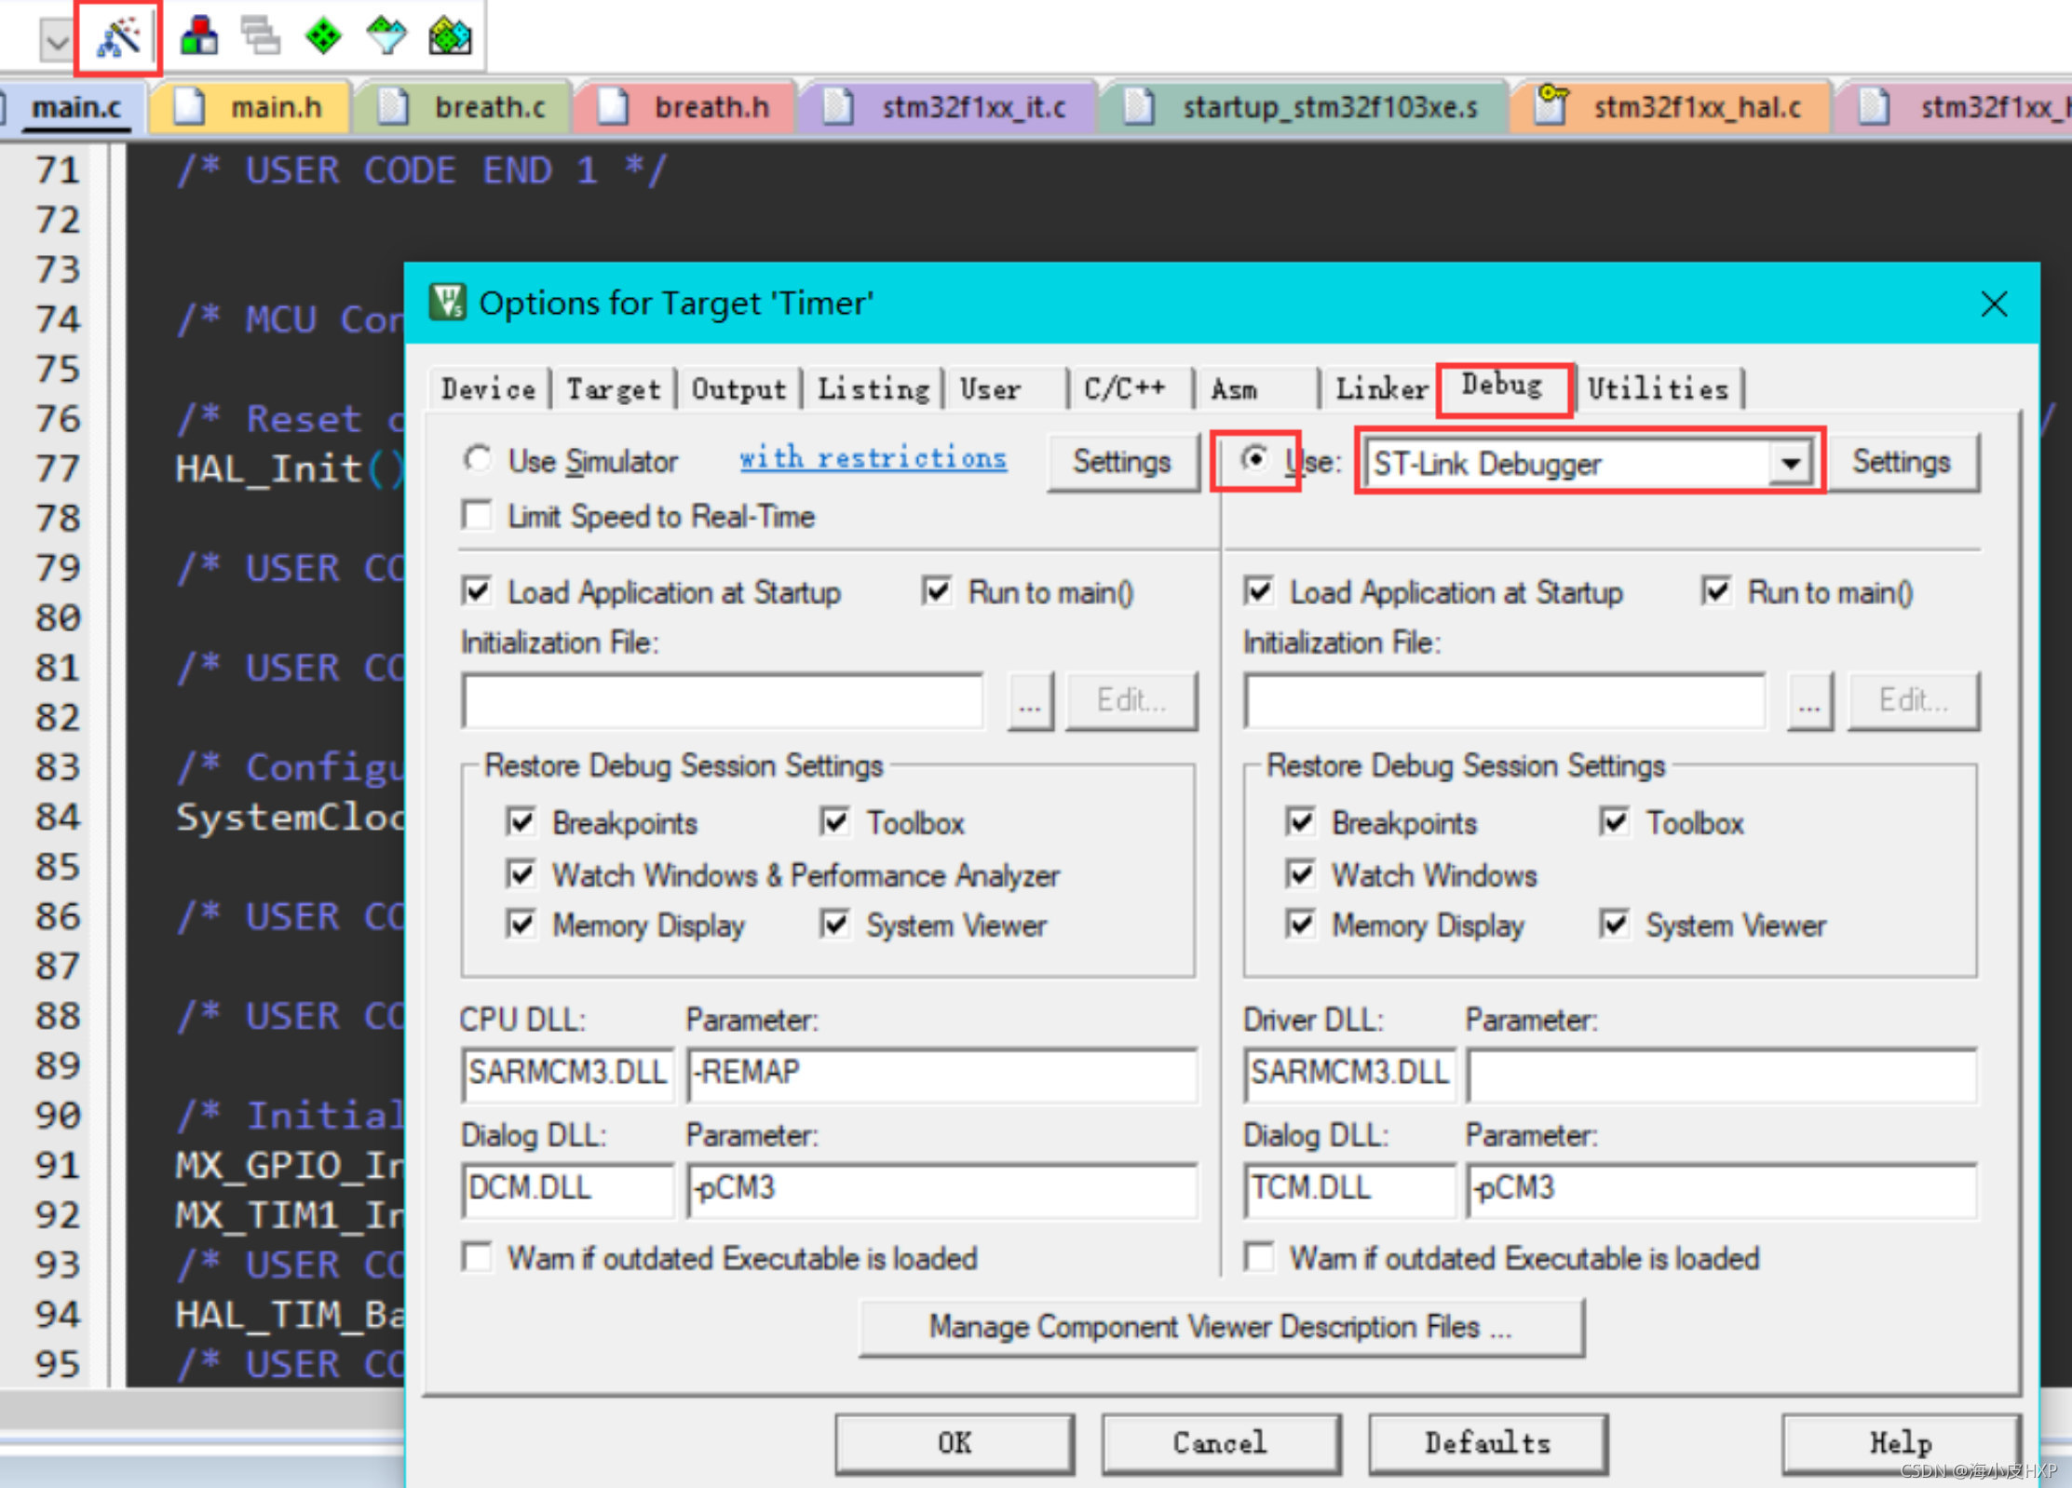The width and height of the screenshot is (2072, 1488).
Task: Open Options for Target via magic wand icon
Action: pos(116,37)
